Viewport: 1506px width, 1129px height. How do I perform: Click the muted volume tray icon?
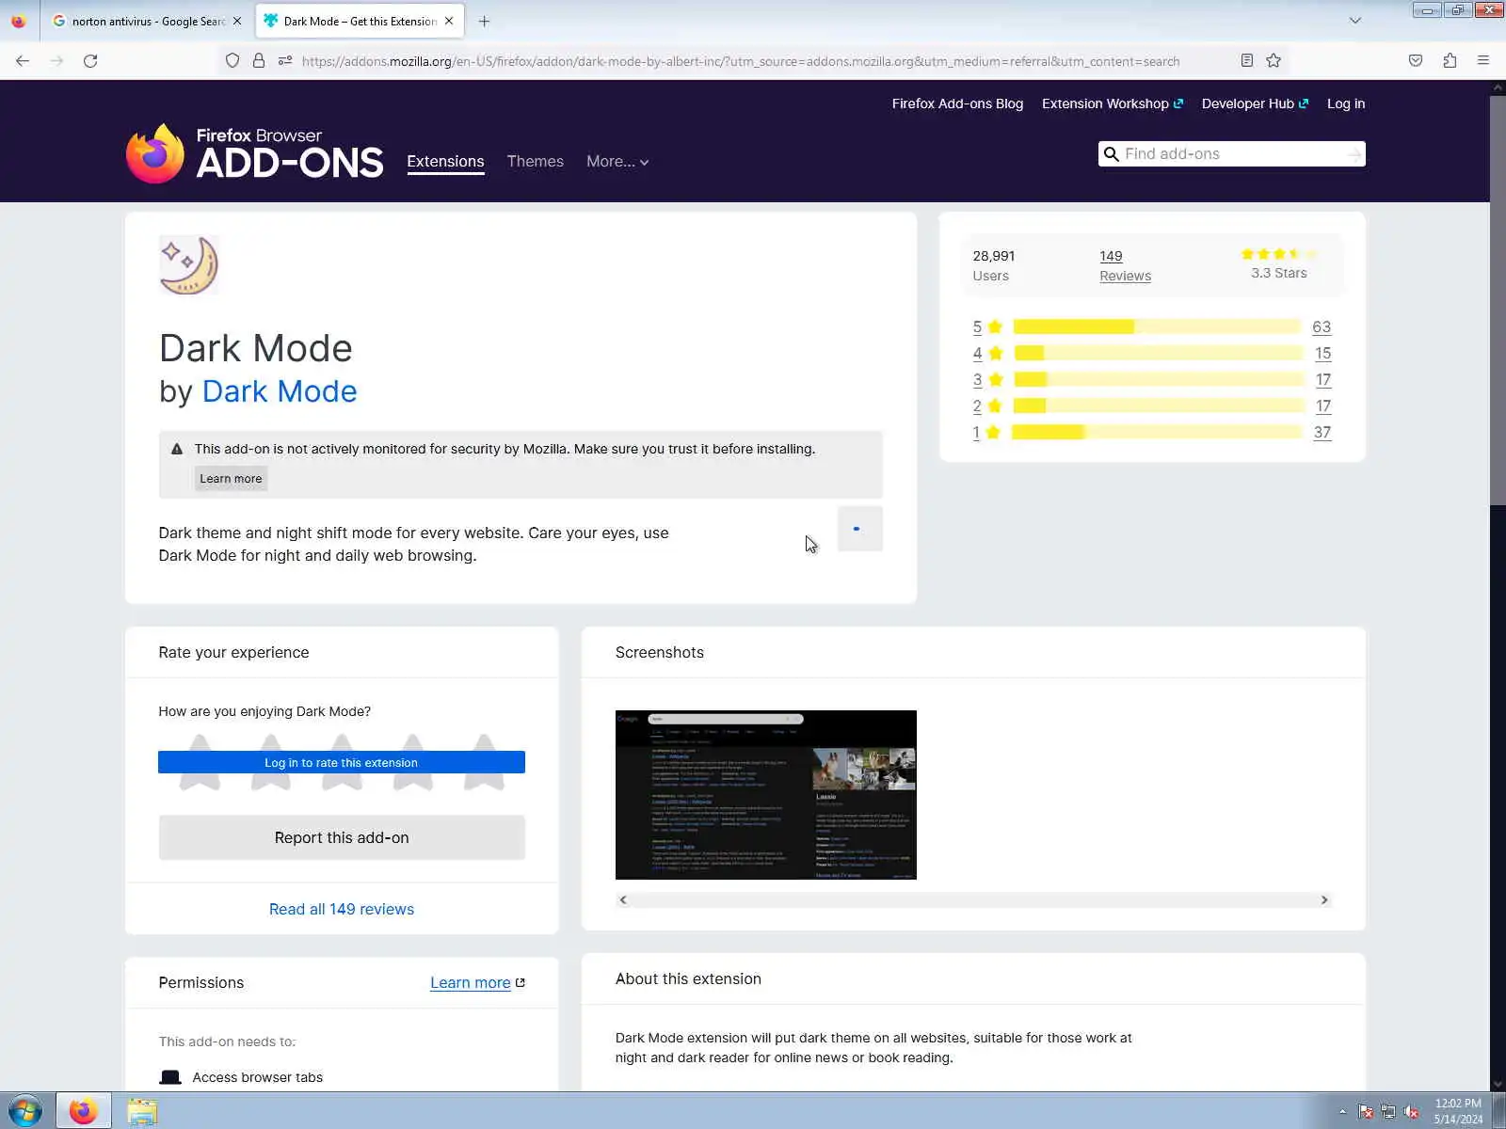(x=1411, y=1111)
